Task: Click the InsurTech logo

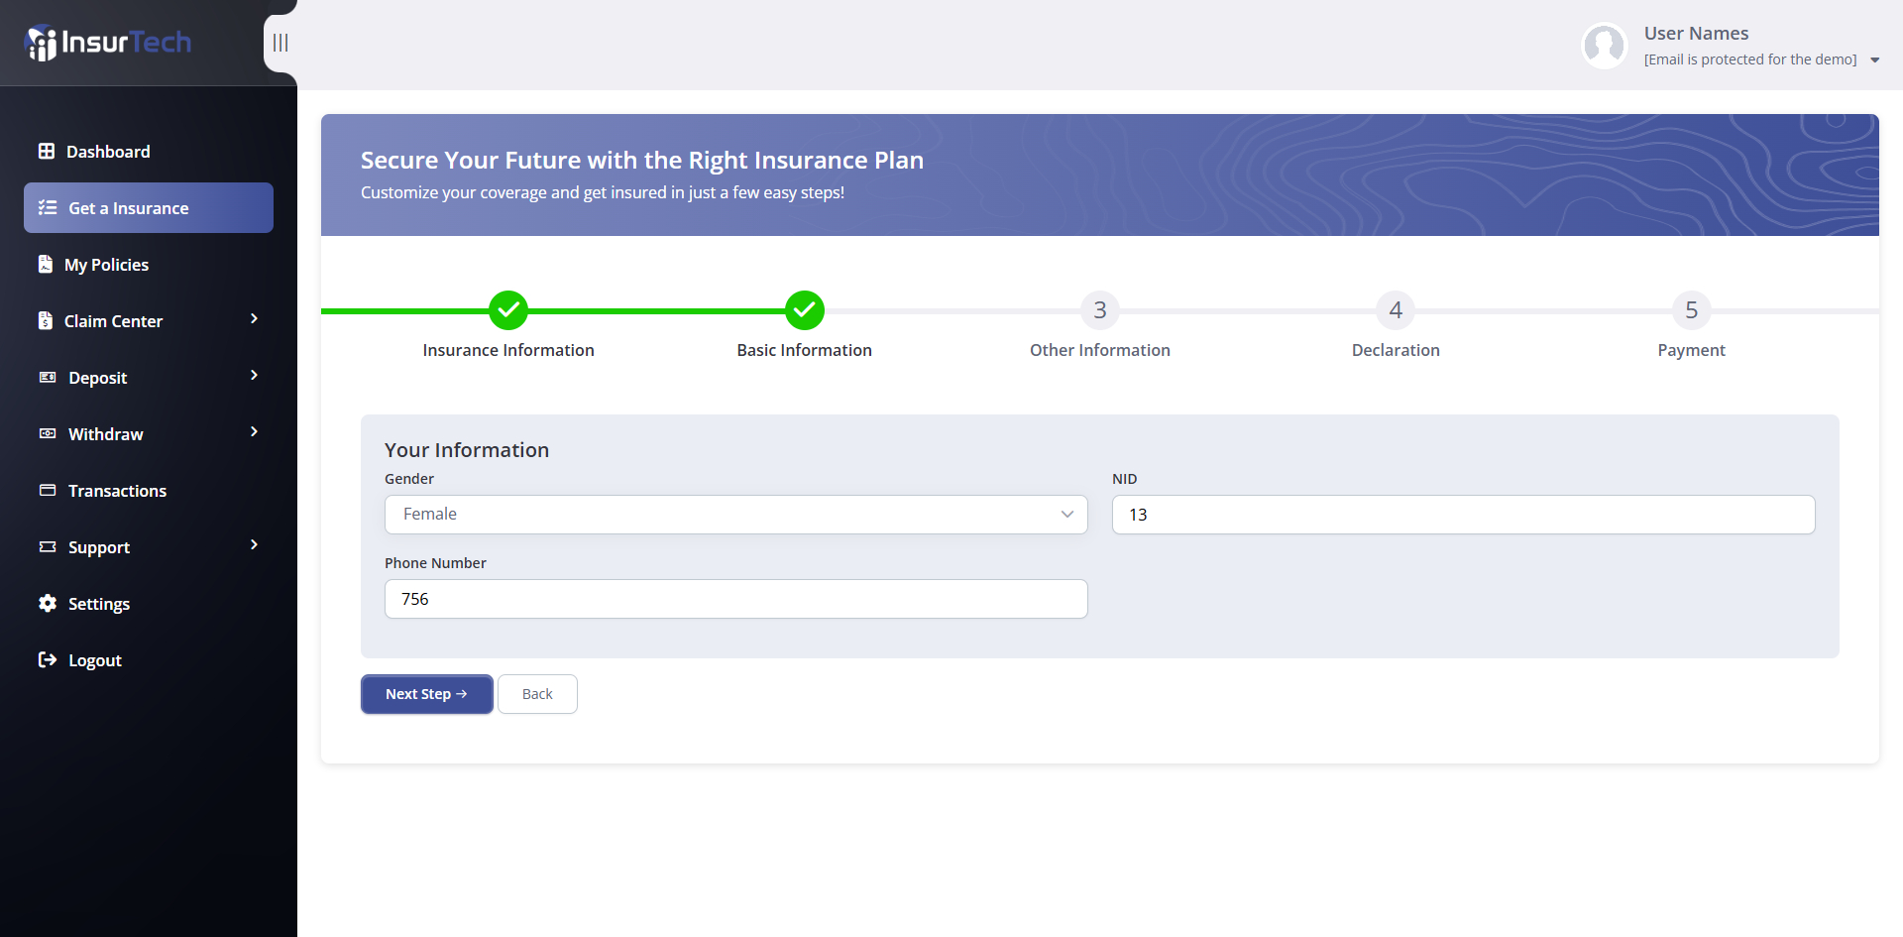Action: pos(108,43)
